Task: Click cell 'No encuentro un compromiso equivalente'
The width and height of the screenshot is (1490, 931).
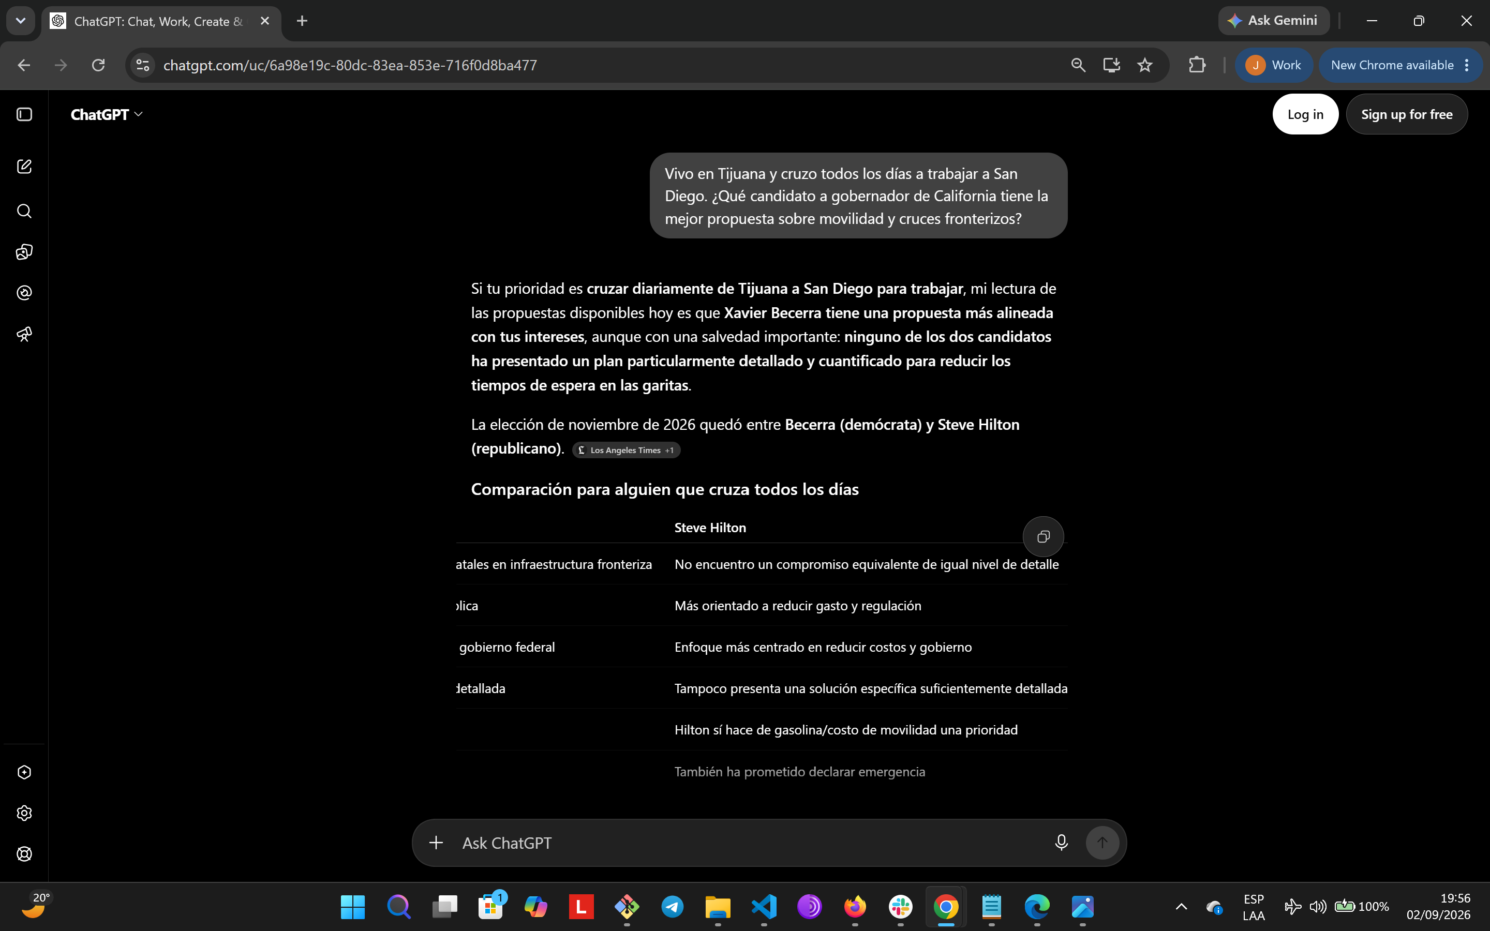Action: [866, 565]
